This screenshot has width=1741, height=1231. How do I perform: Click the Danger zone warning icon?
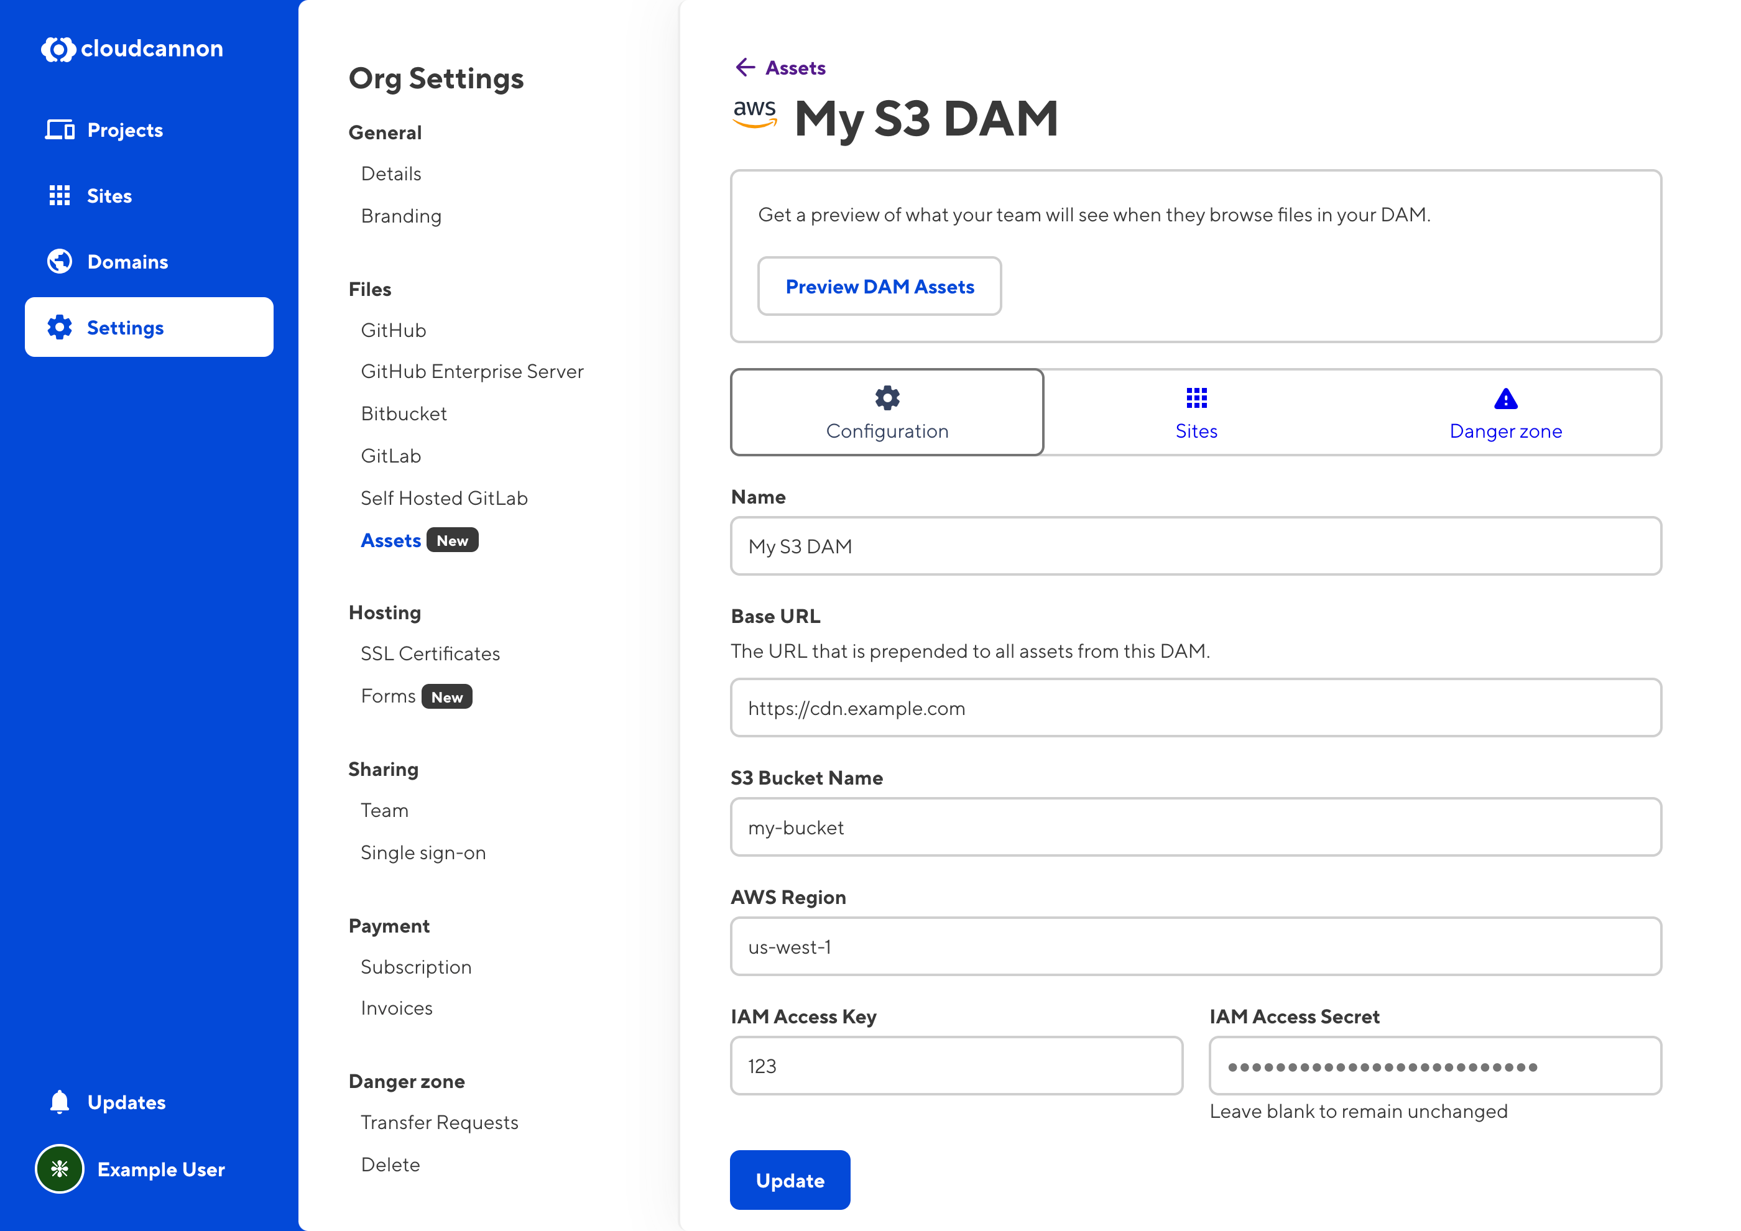click(1505, 400)
